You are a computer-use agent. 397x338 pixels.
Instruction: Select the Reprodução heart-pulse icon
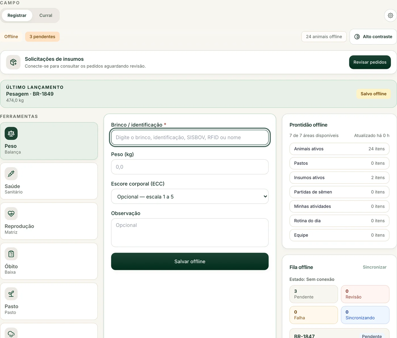pos(11,214)
